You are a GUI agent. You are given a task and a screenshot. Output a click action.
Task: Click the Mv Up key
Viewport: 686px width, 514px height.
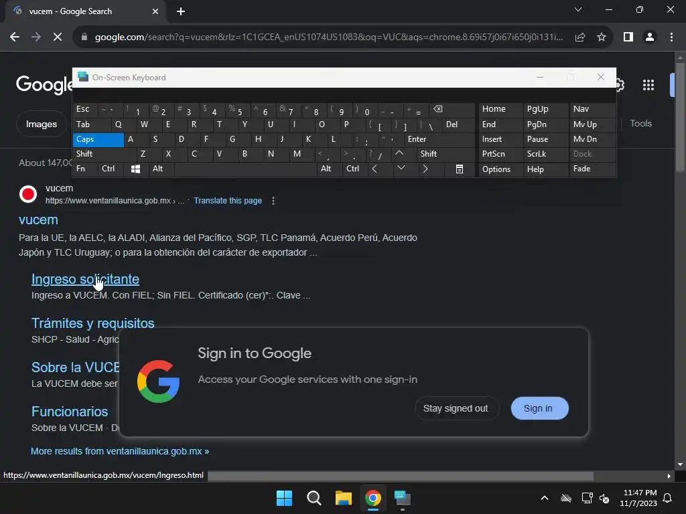point(593,124)
